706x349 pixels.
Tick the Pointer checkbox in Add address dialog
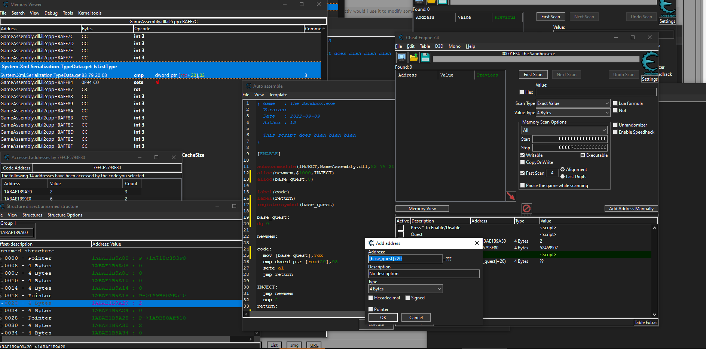371,309
